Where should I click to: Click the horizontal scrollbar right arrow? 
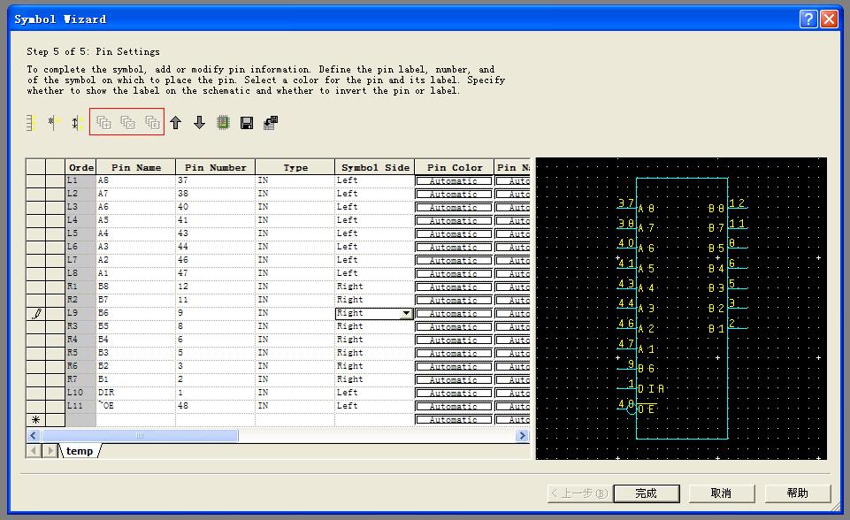[522, 436]
